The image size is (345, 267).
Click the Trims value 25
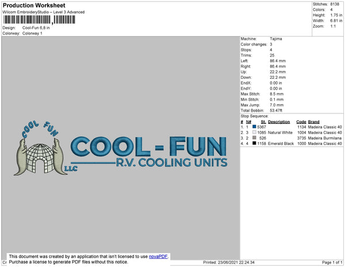click(272, 55)
